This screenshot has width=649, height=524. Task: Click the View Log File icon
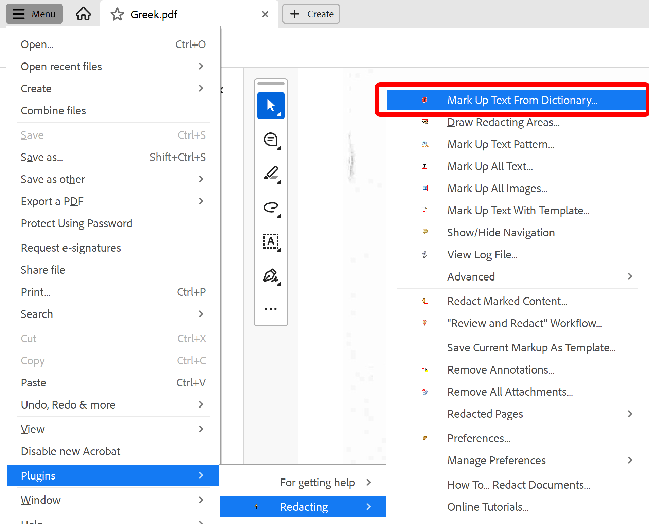point(425,254)
